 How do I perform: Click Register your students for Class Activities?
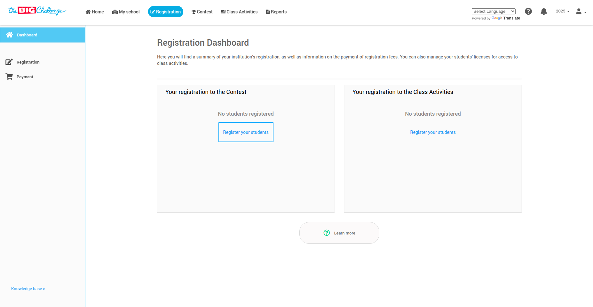[x=433, y=132]
